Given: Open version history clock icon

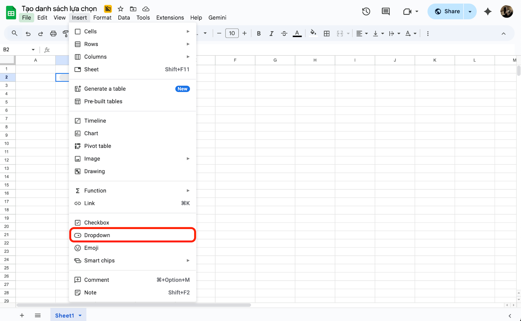Looking at the screenshot, I should tap(366, 12).
